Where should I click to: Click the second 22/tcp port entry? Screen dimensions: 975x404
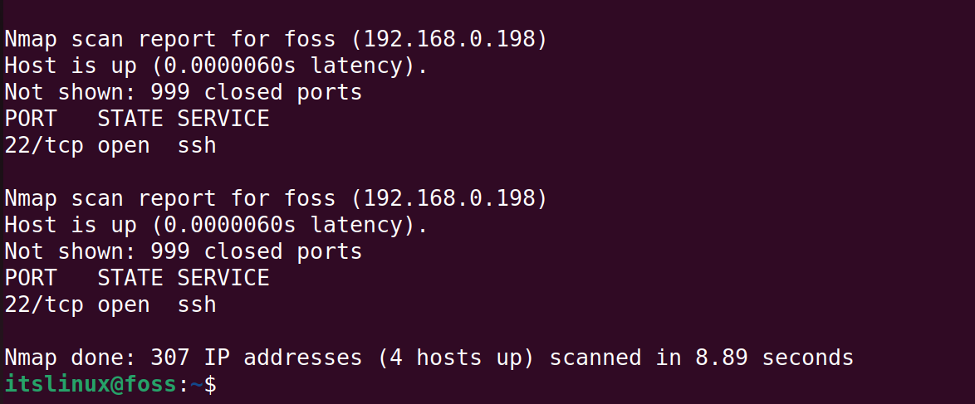point(43,305)
